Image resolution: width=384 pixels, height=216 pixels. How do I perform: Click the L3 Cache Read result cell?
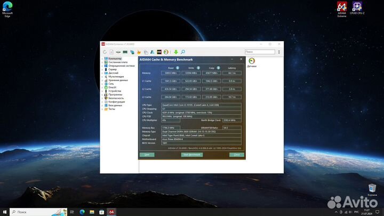(x=171, y=97)
